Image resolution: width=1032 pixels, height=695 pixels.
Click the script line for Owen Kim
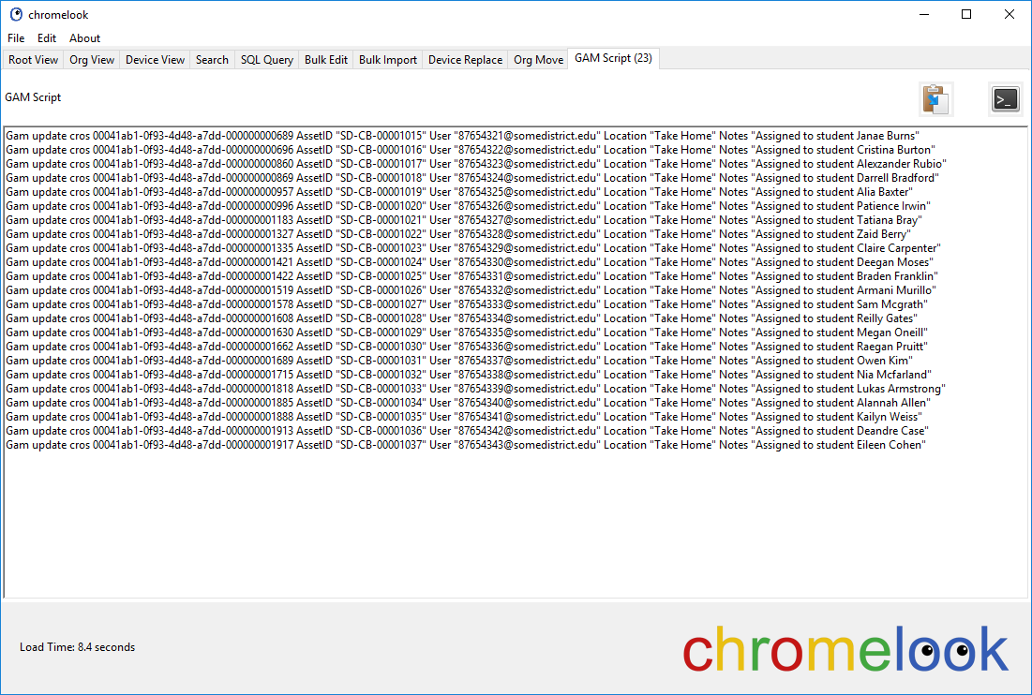[x=459, y=361]
